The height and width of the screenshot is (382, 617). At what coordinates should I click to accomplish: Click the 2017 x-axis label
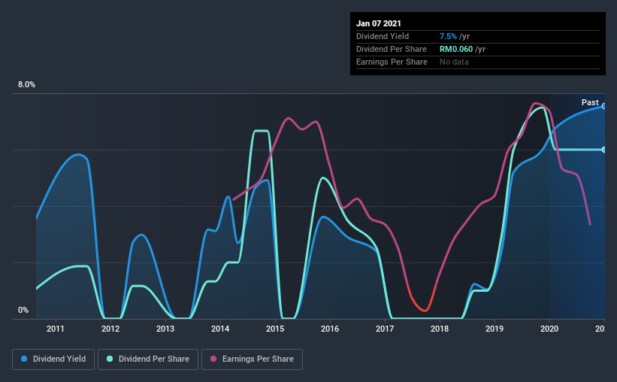coord(385,329)
